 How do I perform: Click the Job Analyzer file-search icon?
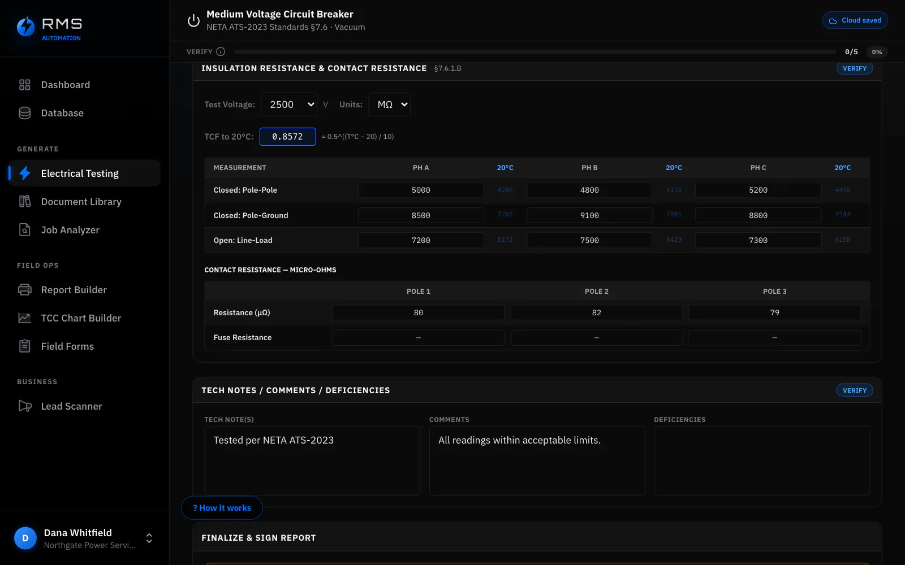24,230
